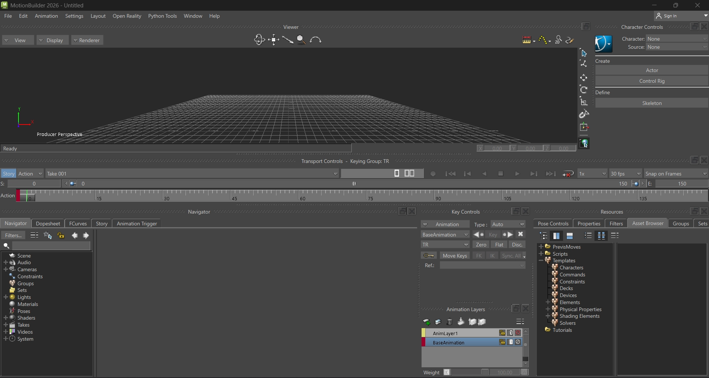Click the trash icon in Animation Layers
This screenshot has width=709, height=378.
click(x=449, y=322)
